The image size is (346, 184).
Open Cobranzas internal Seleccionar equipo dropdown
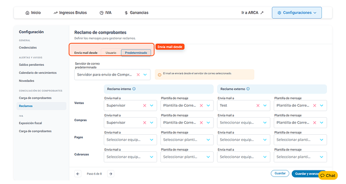[x=130, y=157]
